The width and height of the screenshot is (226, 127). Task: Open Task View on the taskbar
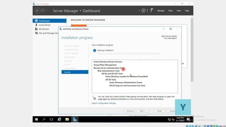[x=52, y=119]
